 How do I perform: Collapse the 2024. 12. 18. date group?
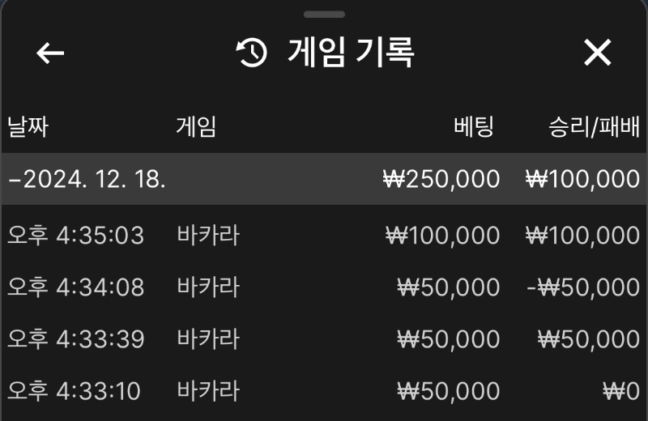pyautogui.click(x=324, y=179)
